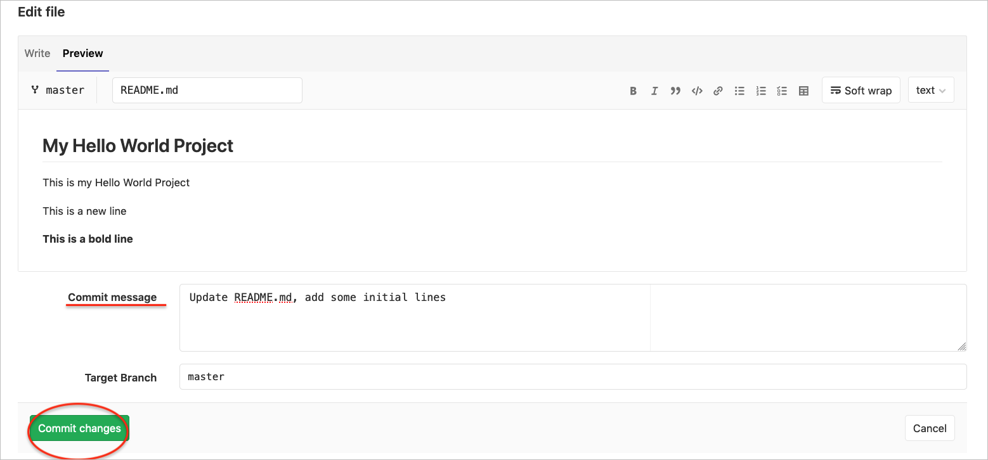Click the Commit message label
Screen dimensions: 988x460
[112, 297]
